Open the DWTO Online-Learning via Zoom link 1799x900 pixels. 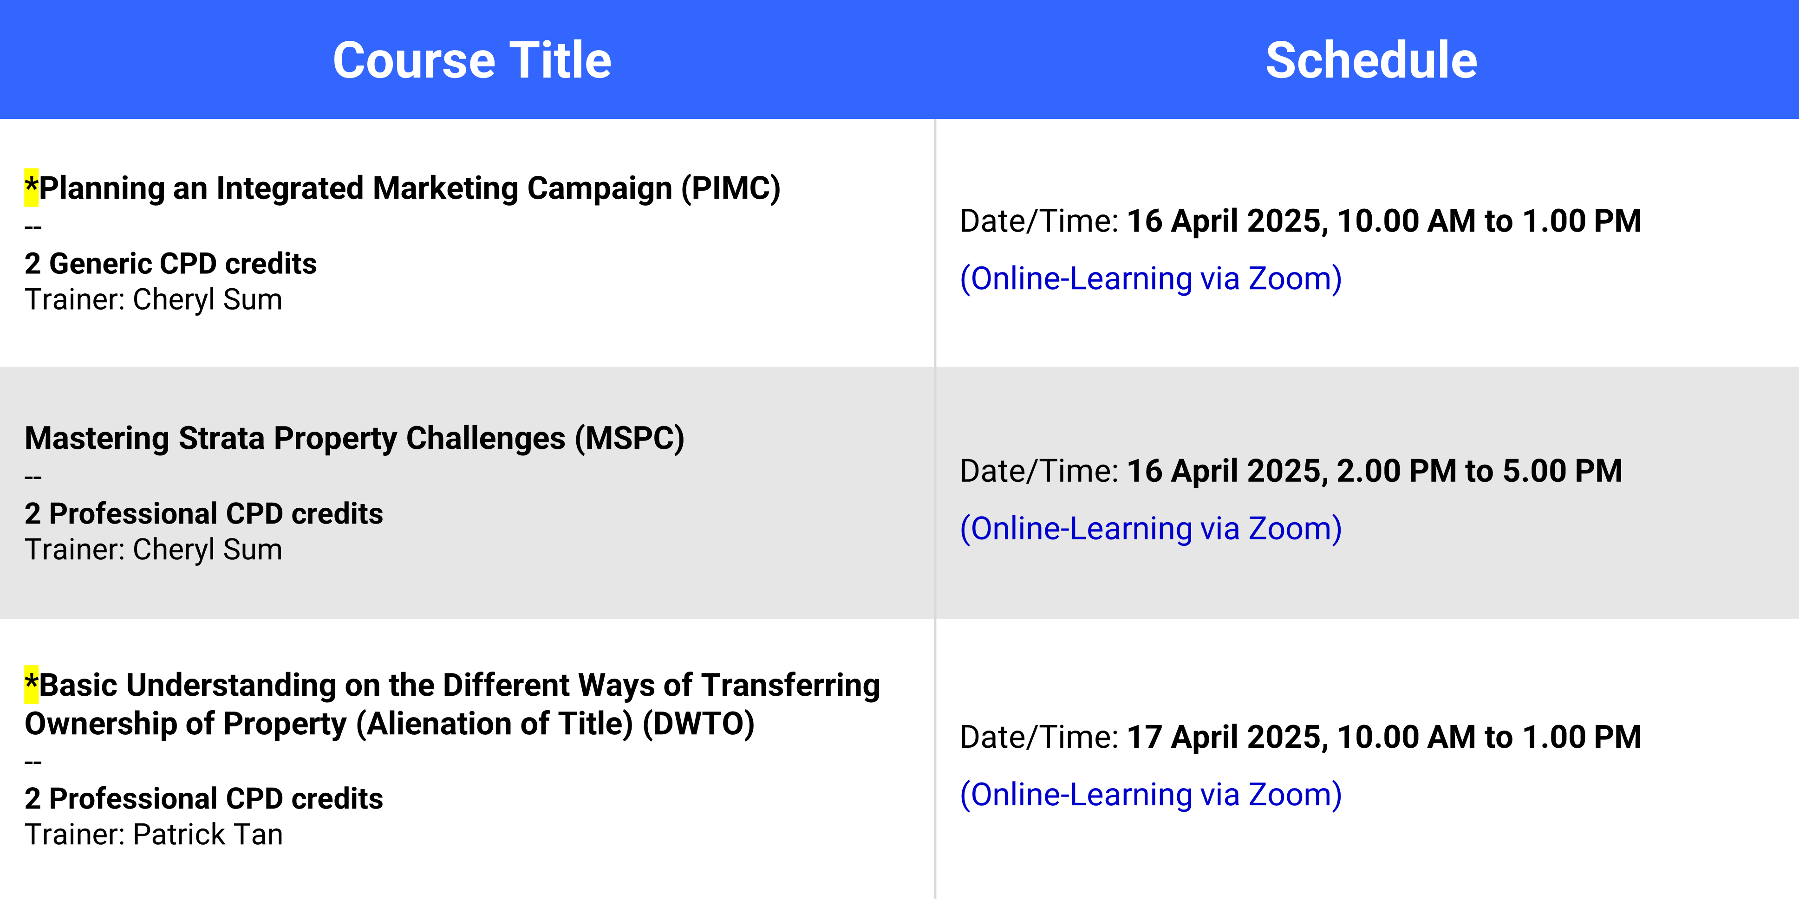coord(1151,795)
